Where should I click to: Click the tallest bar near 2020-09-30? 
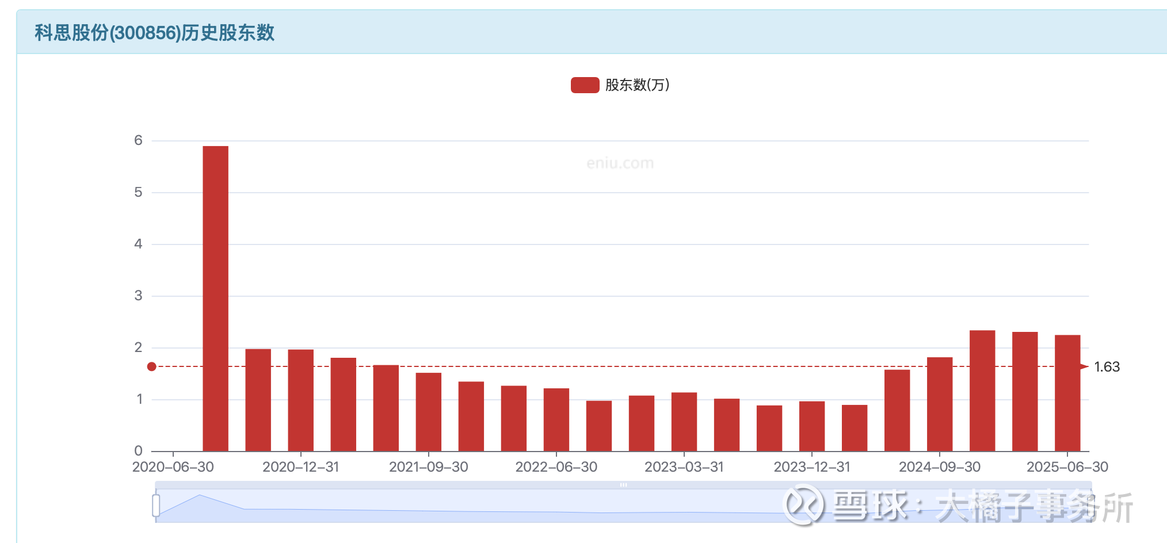coord(215,299)
